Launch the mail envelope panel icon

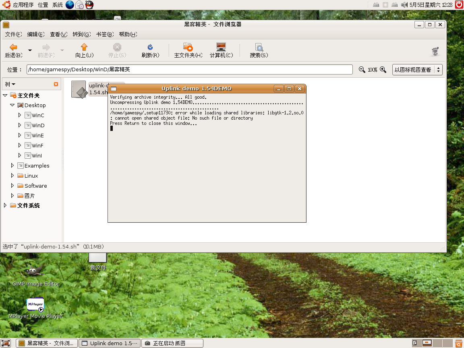point(80,5)
